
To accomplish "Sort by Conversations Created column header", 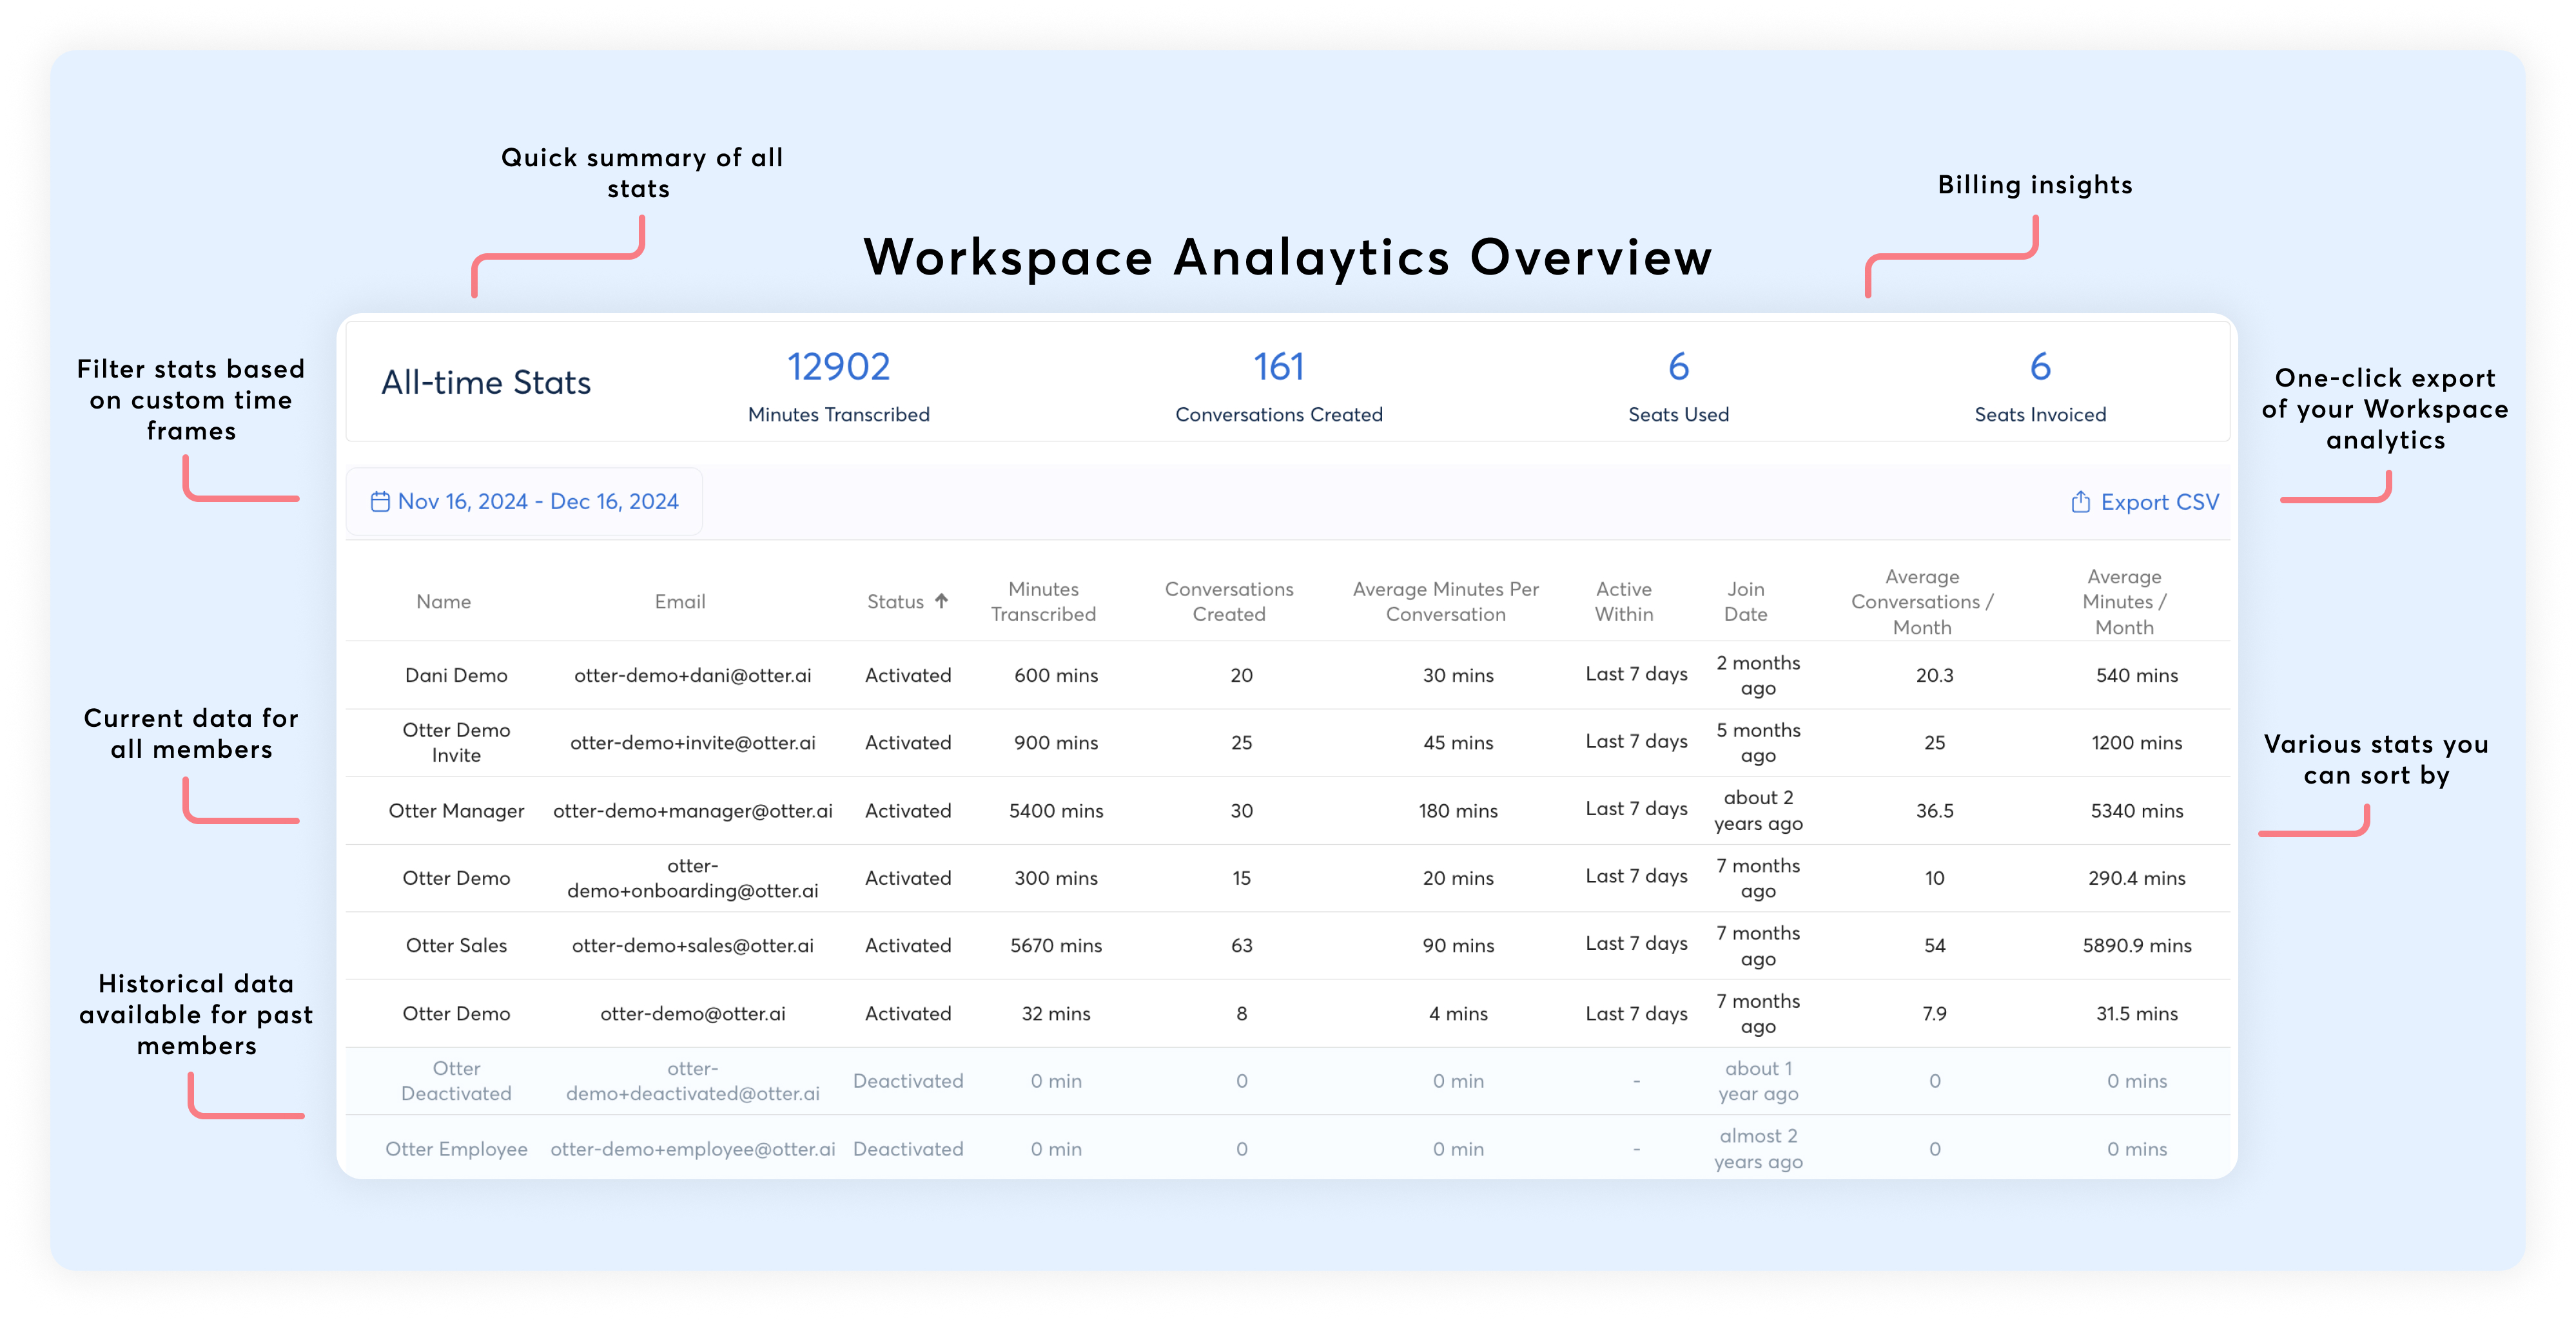I will coord(1228,602).
